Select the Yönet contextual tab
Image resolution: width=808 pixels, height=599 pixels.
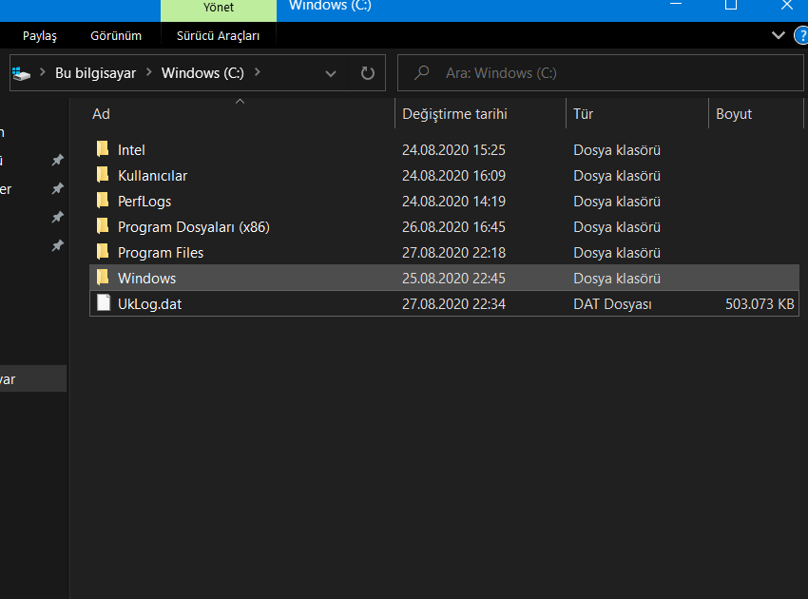pyautogui.click(x=219, y=9)
